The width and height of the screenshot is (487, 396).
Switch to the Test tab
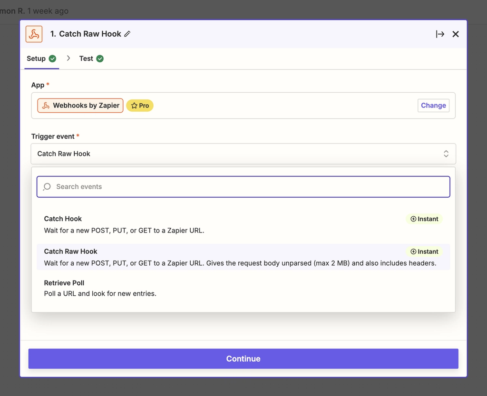tap(91, 58)
